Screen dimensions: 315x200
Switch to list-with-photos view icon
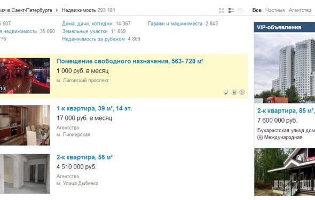pos(231,11)
